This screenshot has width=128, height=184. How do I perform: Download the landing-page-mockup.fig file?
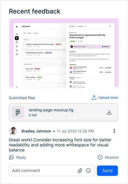pos(109,112)
